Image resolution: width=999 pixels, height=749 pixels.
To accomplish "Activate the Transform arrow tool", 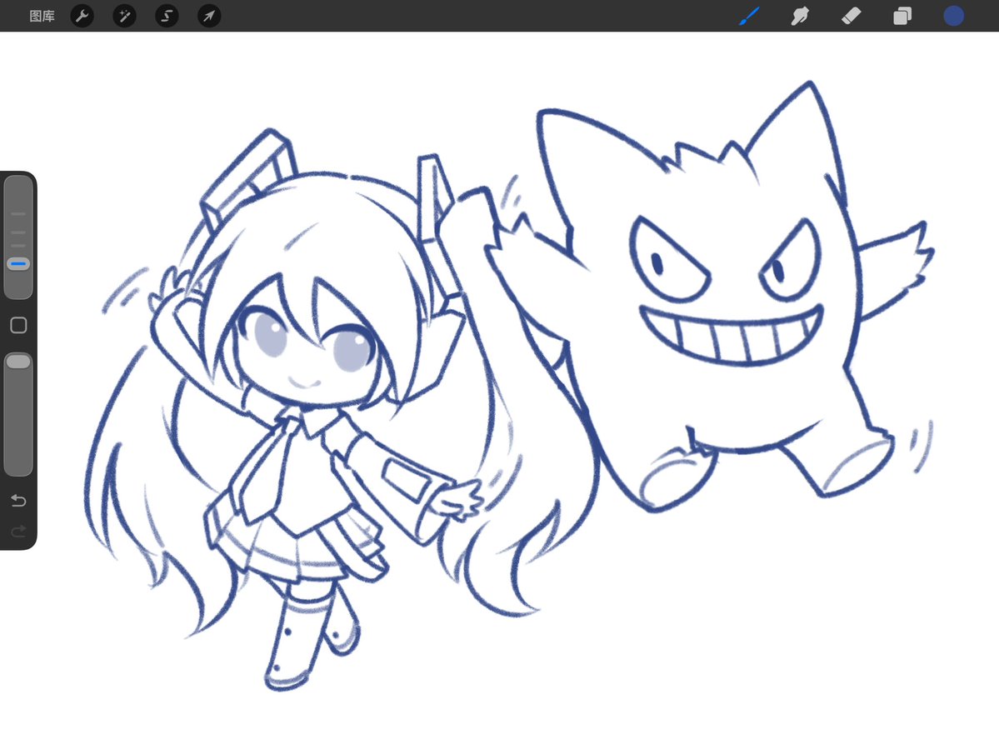I will (x=209, y=16).
